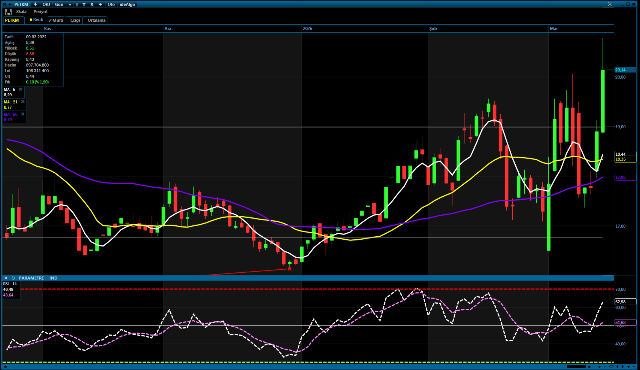Switch to the Çizgi tab

(x=75, y=20)
